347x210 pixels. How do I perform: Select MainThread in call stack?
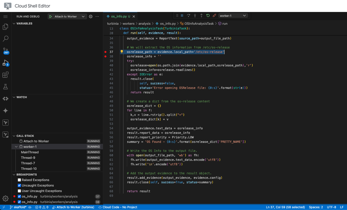pyautogui.click(x=57, y=152)
